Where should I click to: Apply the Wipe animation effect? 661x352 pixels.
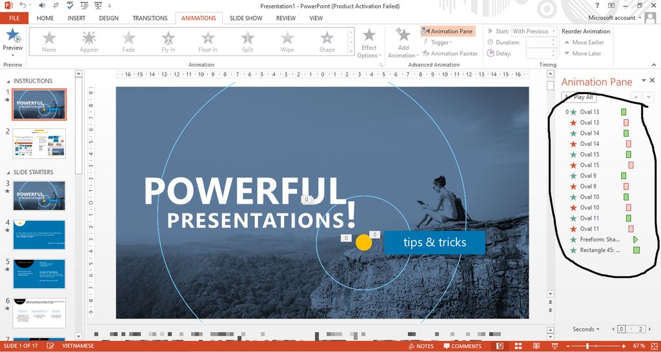[x=287, y=42]
